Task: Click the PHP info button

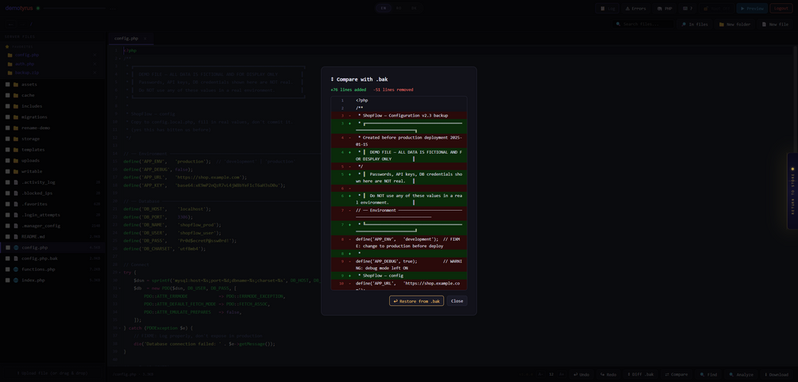Action: click(665, 8)
